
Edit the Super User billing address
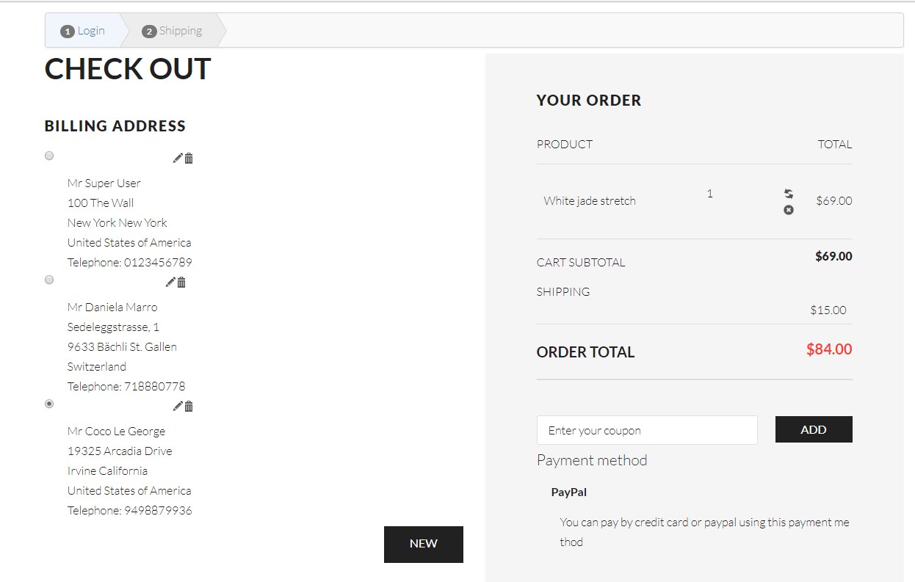(x=178, y=158)
